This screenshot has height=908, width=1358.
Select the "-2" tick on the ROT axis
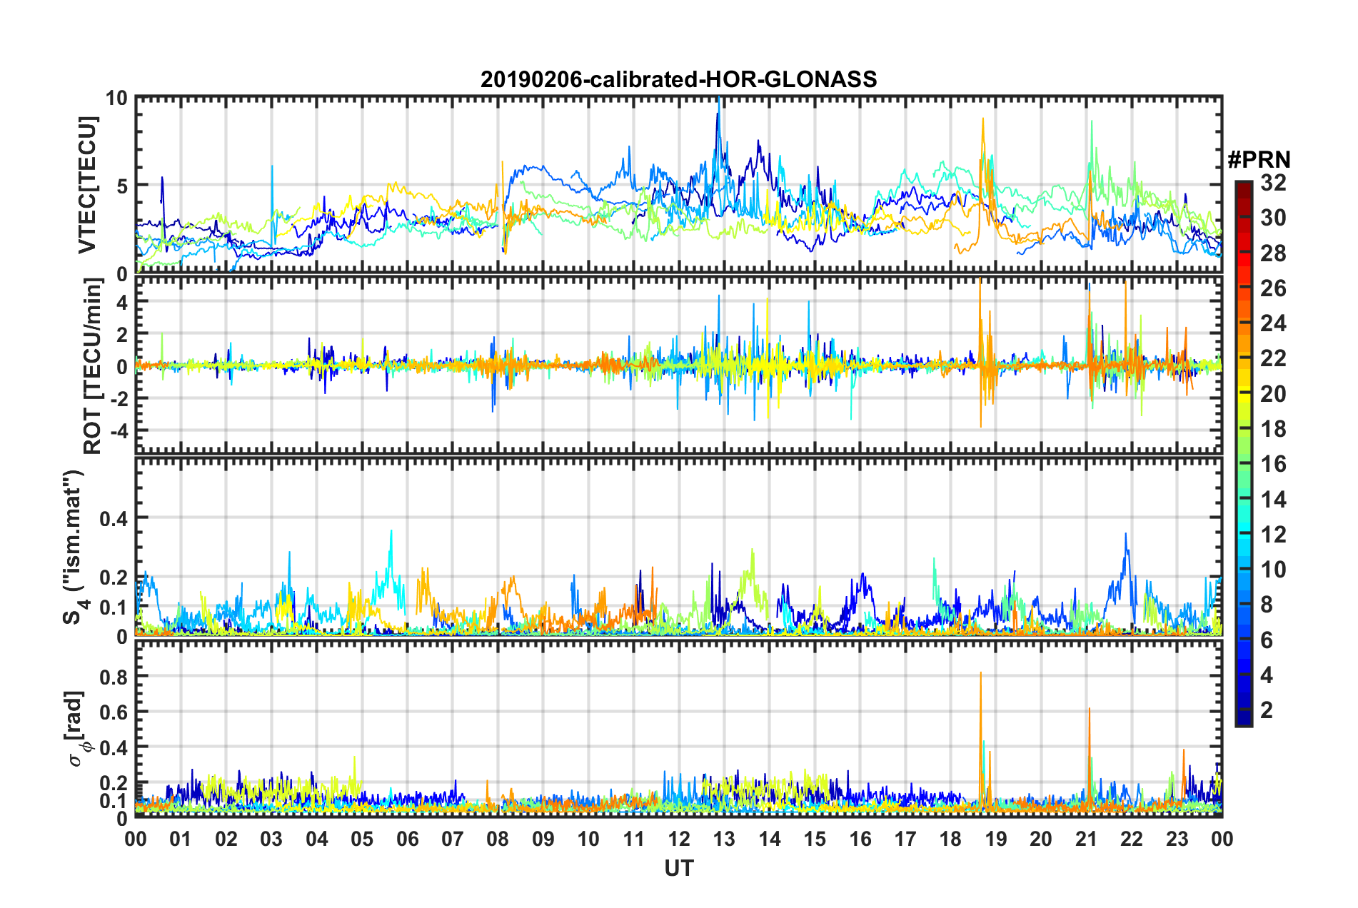[118, 398]
